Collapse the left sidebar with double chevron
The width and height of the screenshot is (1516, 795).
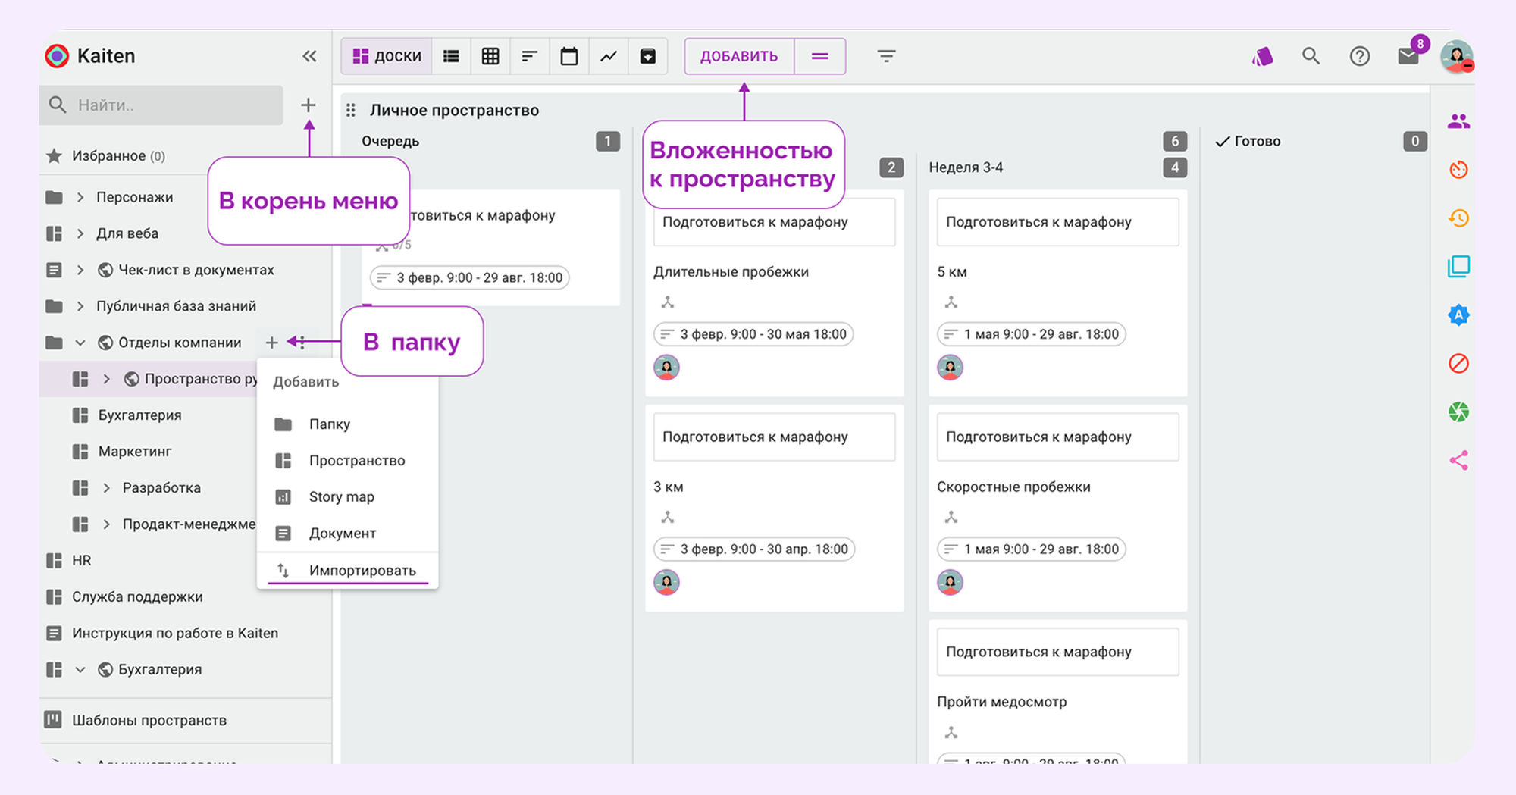pos(309,56)
